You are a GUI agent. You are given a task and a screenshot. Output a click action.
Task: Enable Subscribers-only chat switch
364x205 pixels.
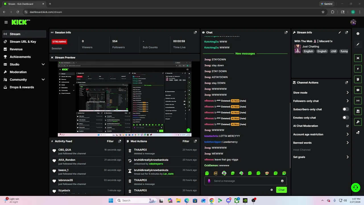(x=346, y=109)
